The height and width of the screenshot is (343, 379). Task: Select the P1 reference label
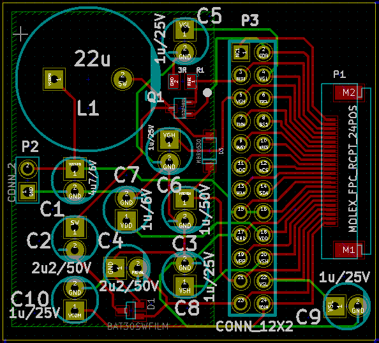(339, 74)
